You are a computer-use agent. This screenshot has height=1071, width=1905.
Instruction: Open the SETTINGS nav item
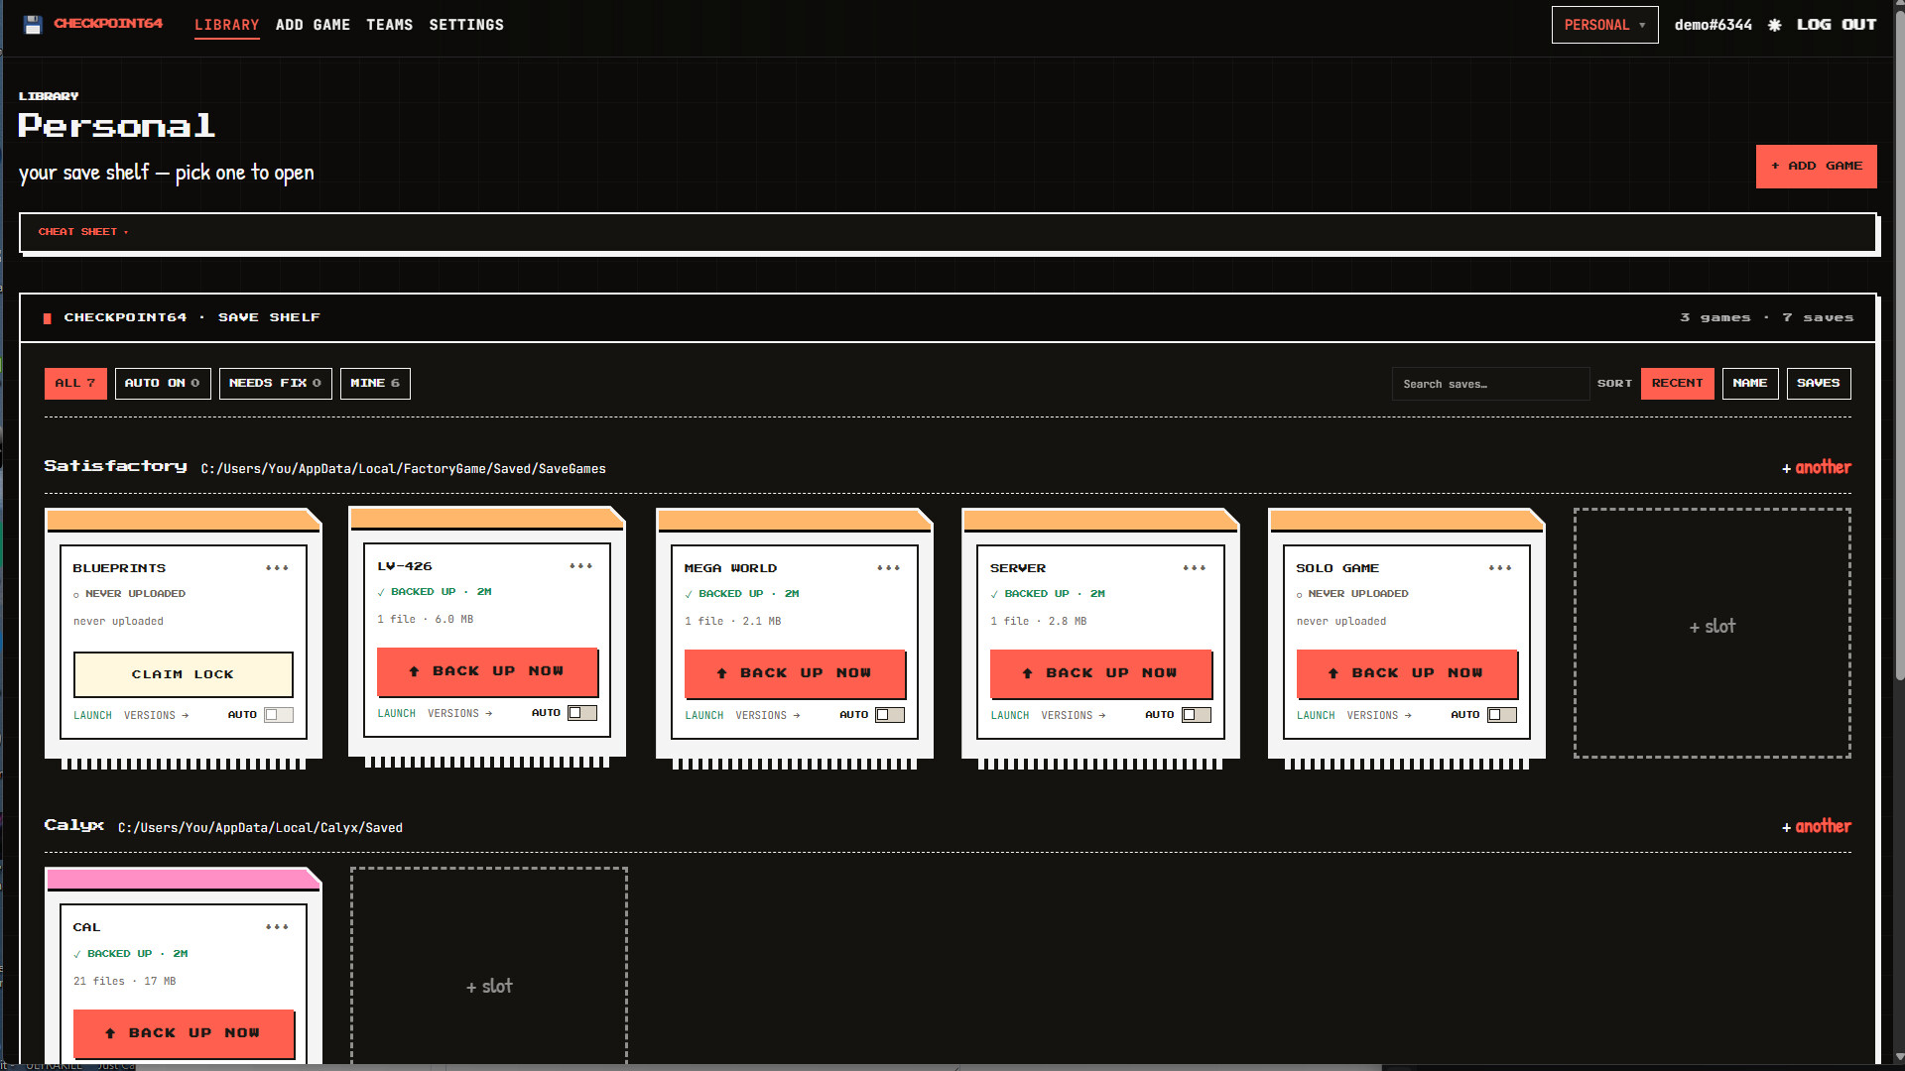click(466, 25)
